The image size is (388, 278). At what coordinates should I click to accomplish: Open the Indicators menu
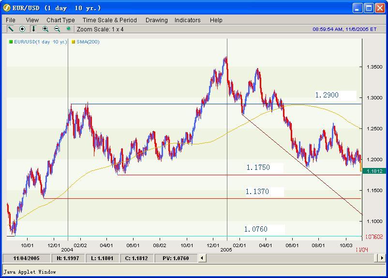(187, 20)
